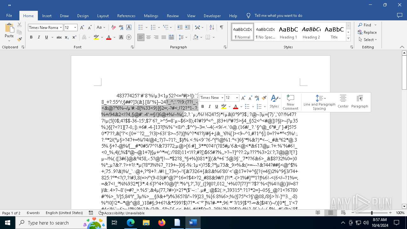Click the Copy icon in Clipboard group
The width and height of the screenshot is (407, 229).
19,32
